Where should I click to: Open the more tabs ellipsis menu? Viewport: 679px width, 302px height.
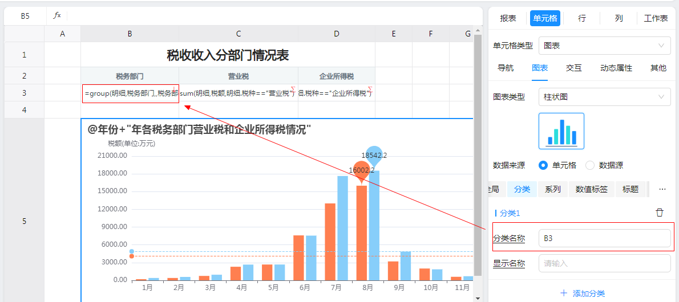(x=662, y=189)
